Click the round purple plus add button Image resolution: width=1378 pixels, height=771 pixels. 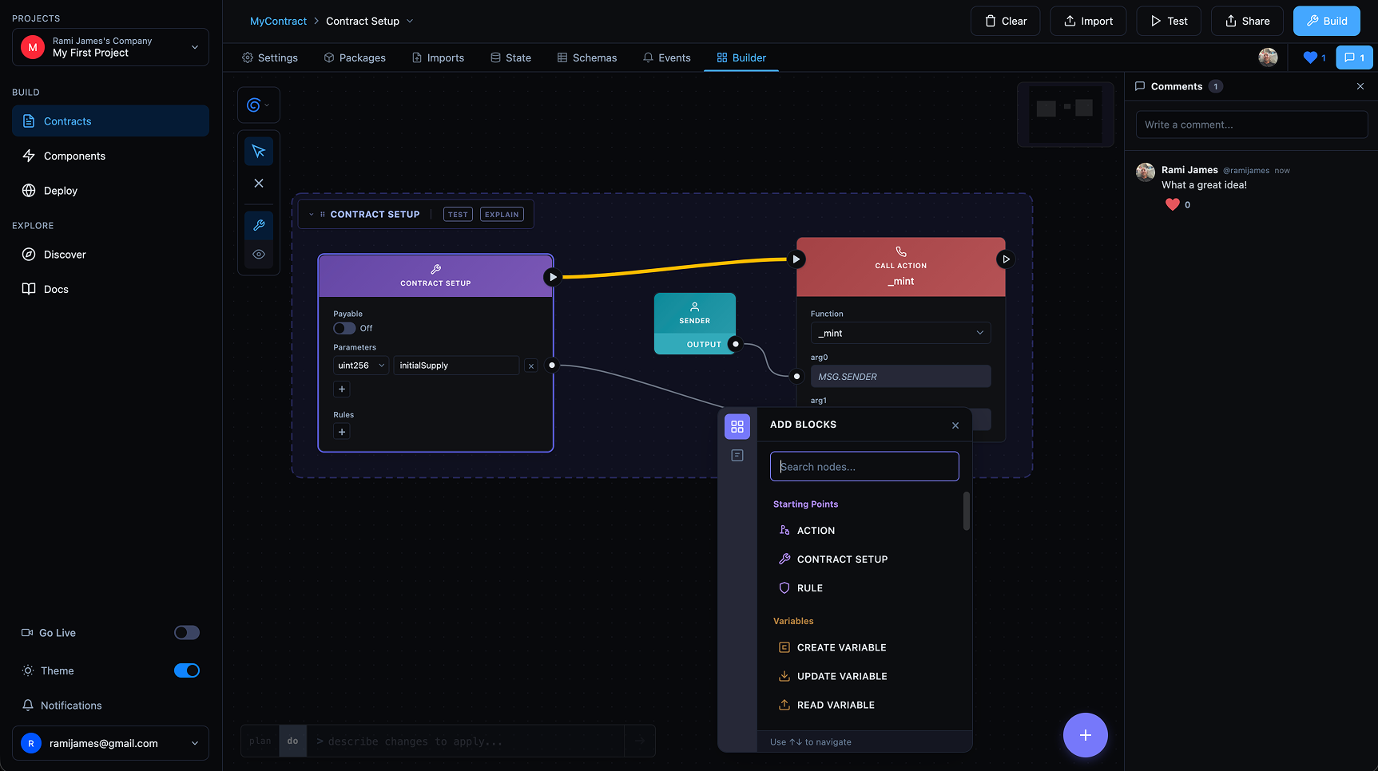(x=1085, y=735)
